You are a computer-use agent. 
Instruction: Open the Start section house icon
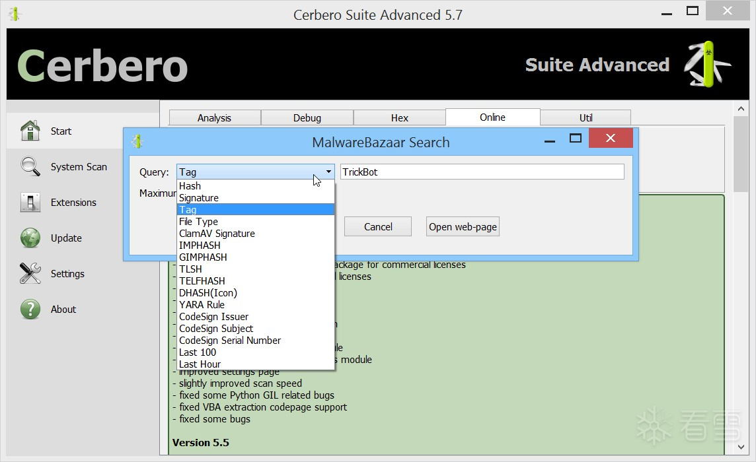tap(30, 131)
